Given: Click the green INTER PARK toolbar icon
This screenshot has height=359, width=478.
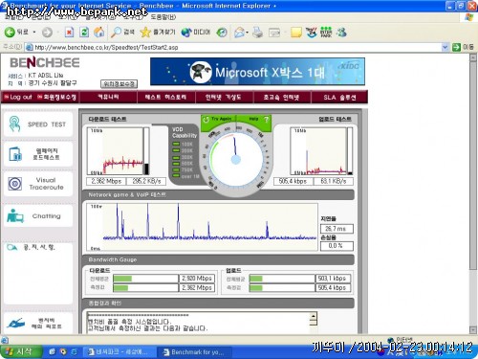Looking at the screenshot, I should tap(326, 33).
